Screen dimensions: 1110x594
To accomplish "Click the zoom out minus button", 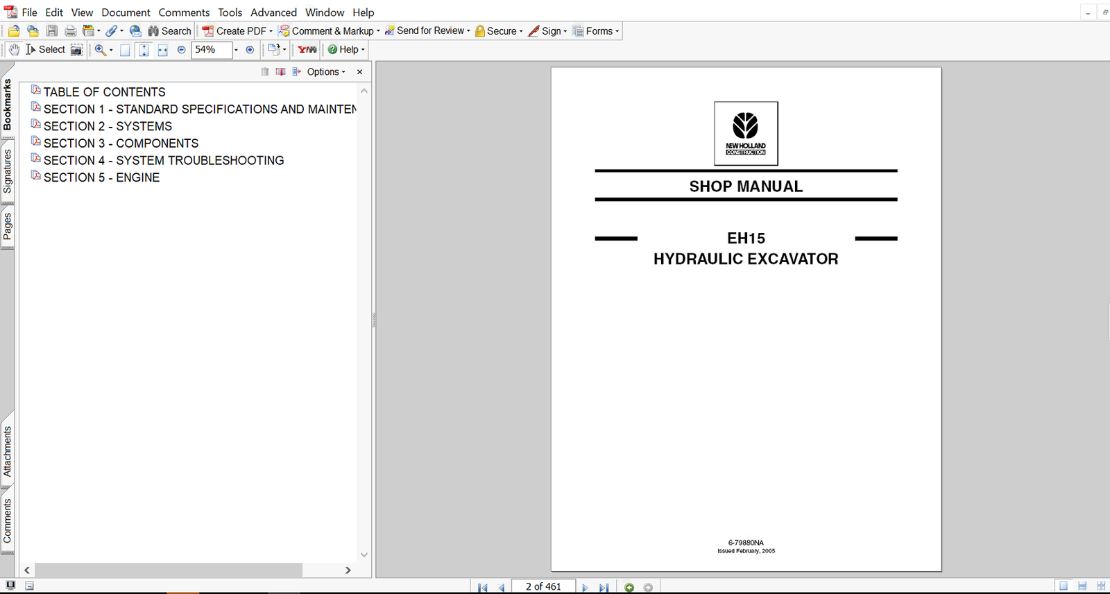I will pos(182,50).
